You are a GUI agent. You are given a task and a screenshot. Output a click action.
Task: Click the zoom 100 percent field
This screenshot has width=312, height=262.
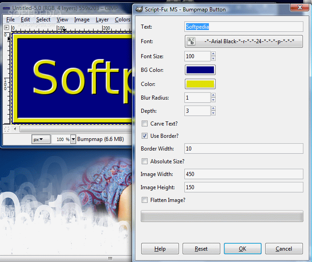(61, 139)
